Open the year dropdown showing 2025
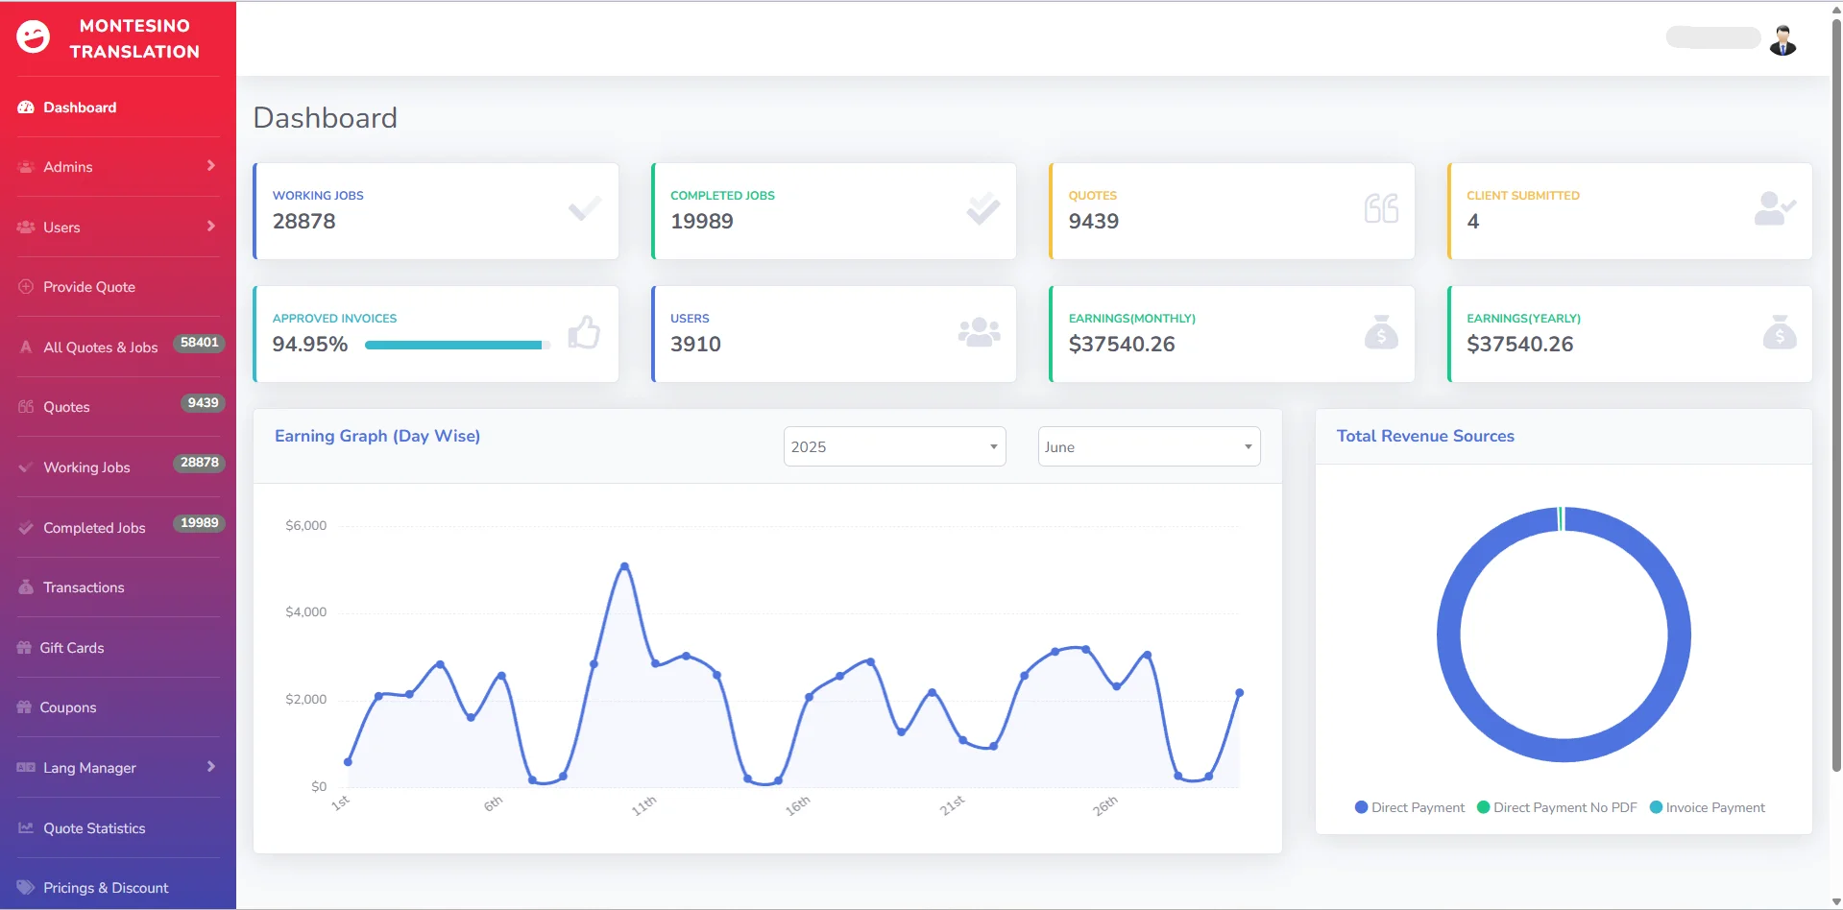 click(x=893, y=446)
